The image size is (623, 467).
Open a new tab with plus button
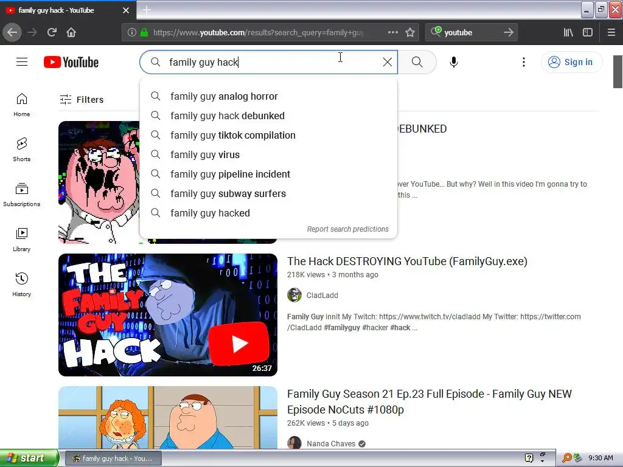point(147,10)
